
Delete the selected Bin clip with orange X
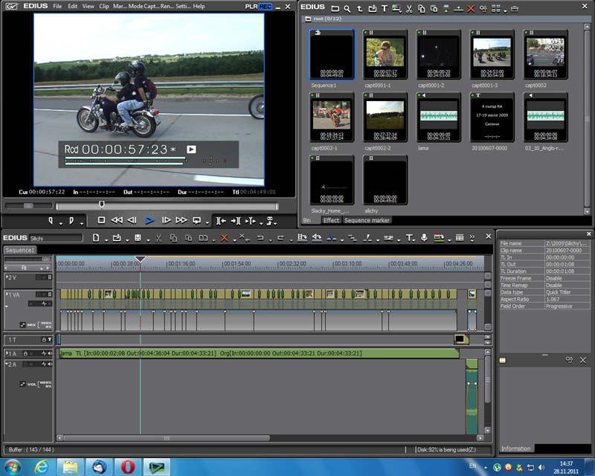click(471, 9)
